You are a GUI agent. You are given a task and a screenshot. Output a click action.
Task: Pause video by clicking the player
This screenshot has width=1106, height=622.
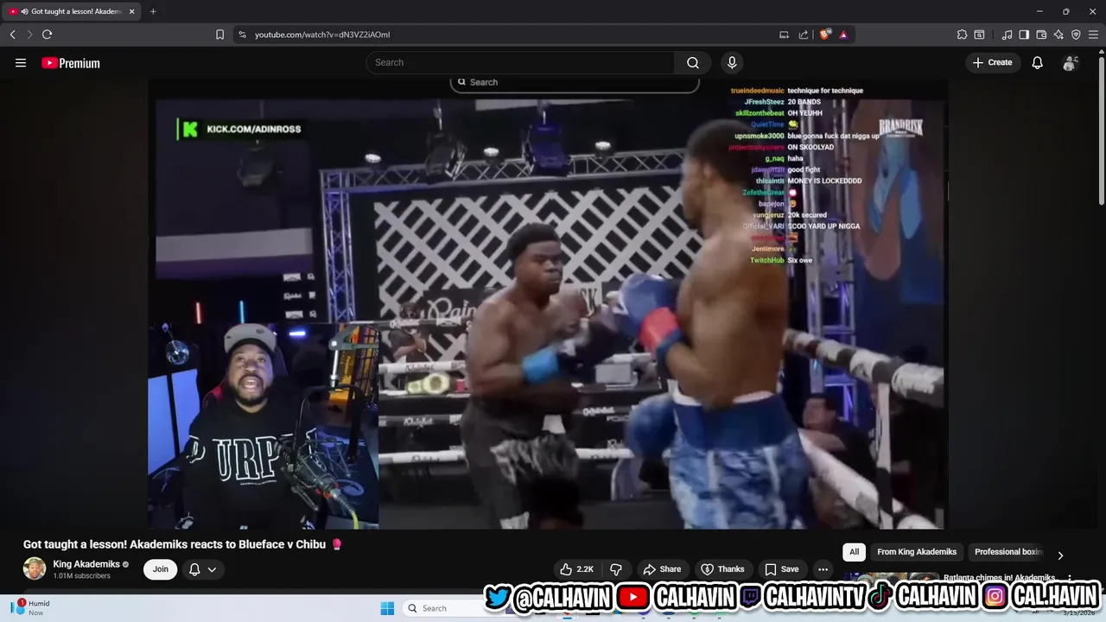click(x=548, y=304)
